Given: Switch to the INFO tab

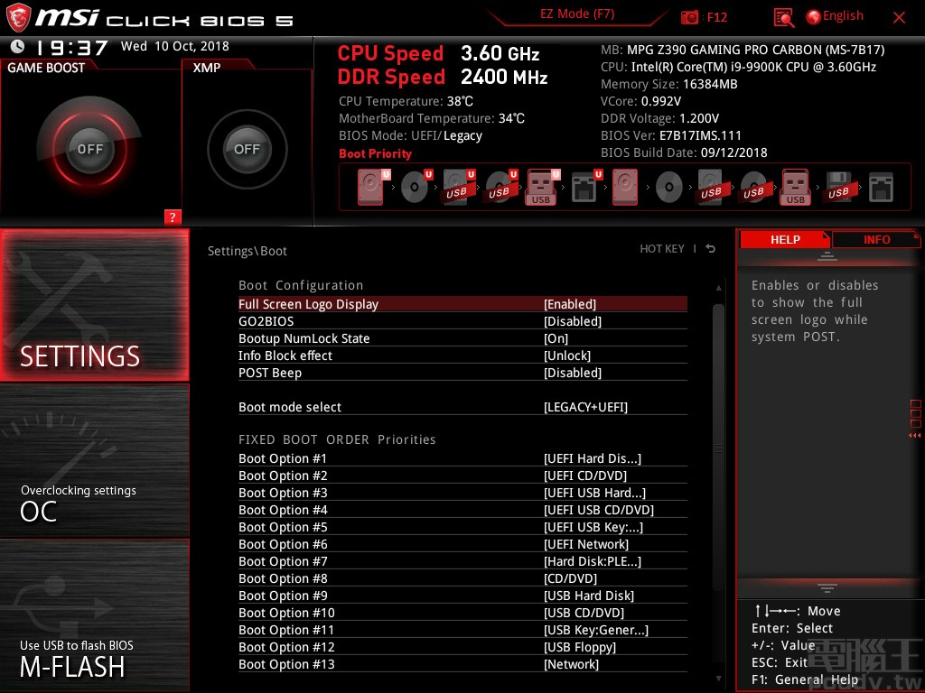Looking at the screenshot, I should click(876, 239).
